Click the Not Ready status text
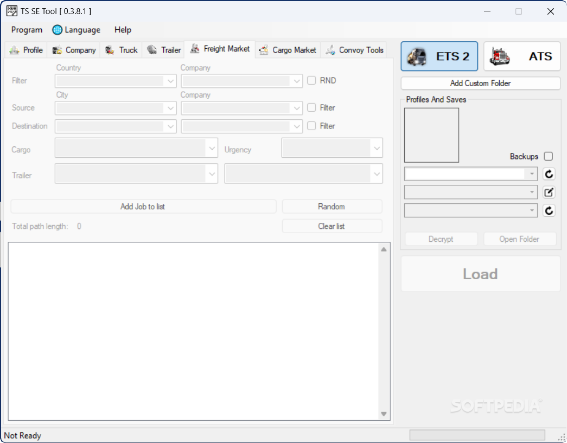Viewport: 567px width, 443px height. pos(22,435)
